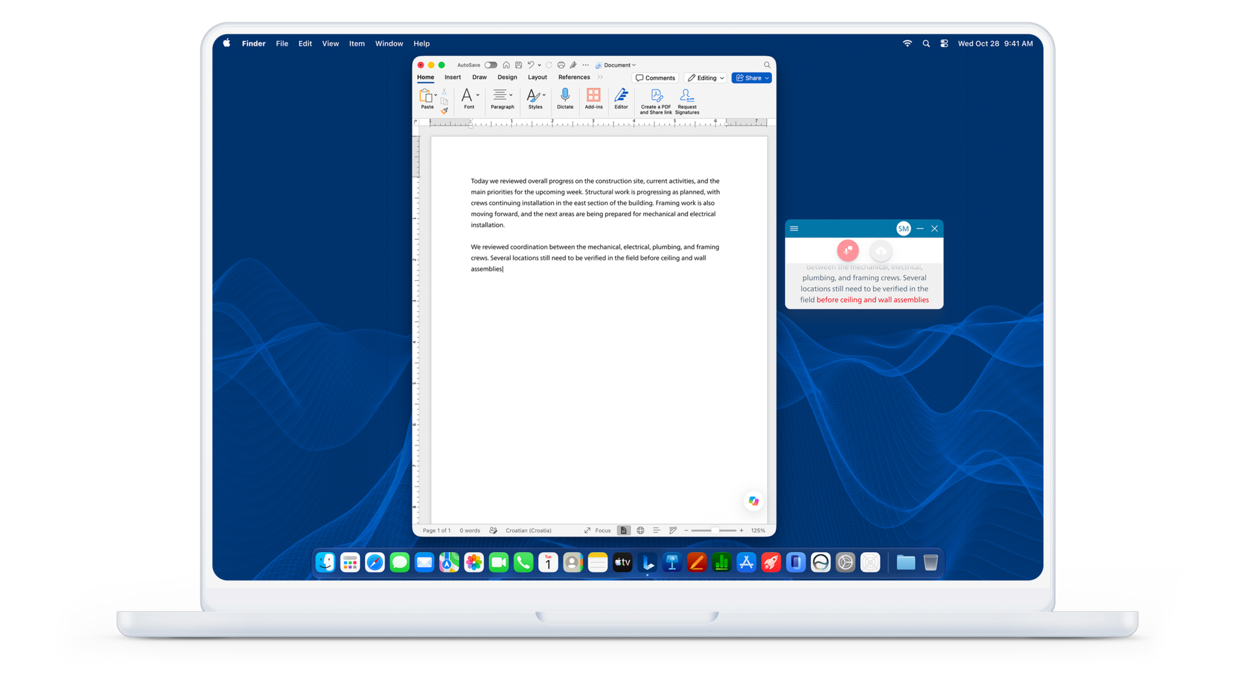Screen dimensions: 1254x684
Task: Save the document with the floppy disk icon
Action: (x=519, y=65)
